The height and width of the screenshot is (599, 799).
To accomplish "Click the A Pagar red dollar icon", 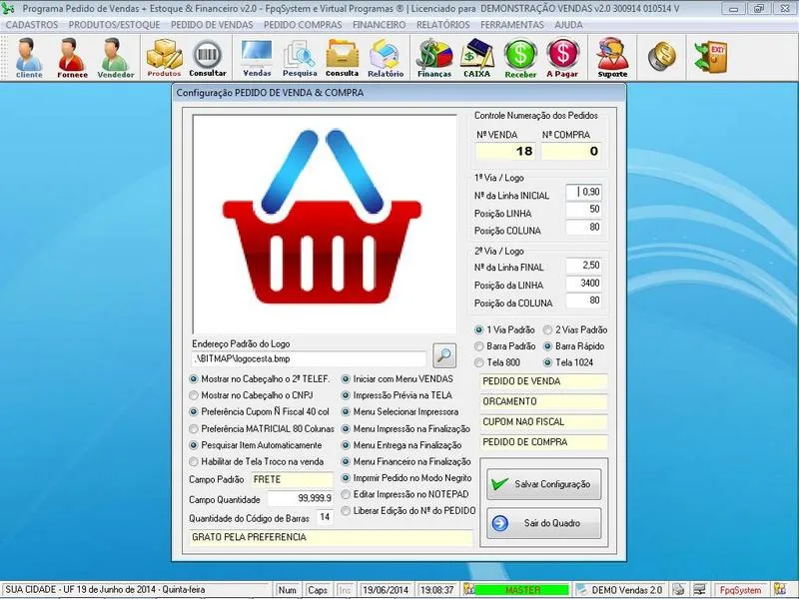I will 563,58.
